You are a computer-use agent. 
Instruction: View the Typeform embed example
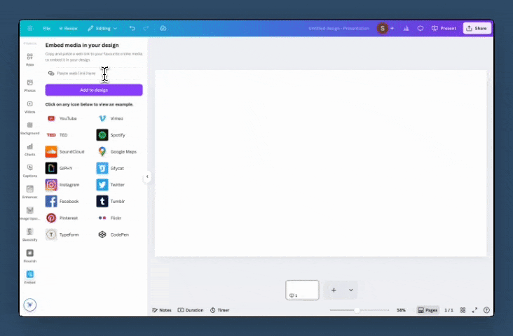62,234
